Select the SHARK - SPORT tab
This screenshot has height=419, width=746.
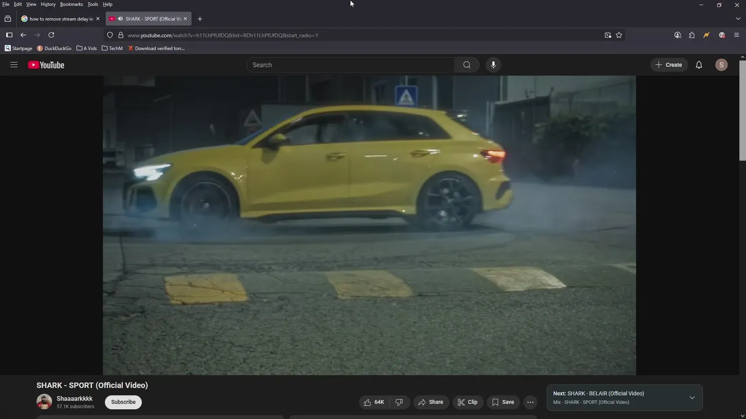[x=149, y=19]
